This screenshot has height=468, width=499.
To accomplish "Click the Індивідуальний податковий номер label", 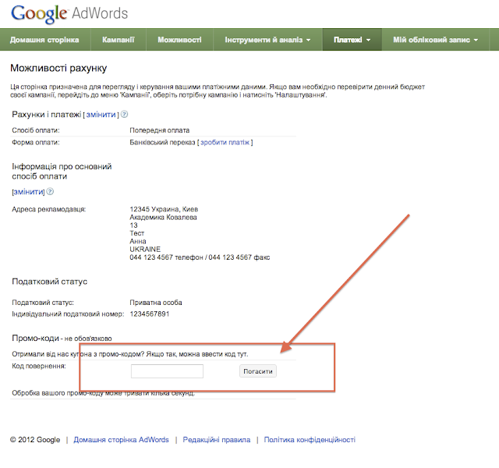I will pos(68,314).
